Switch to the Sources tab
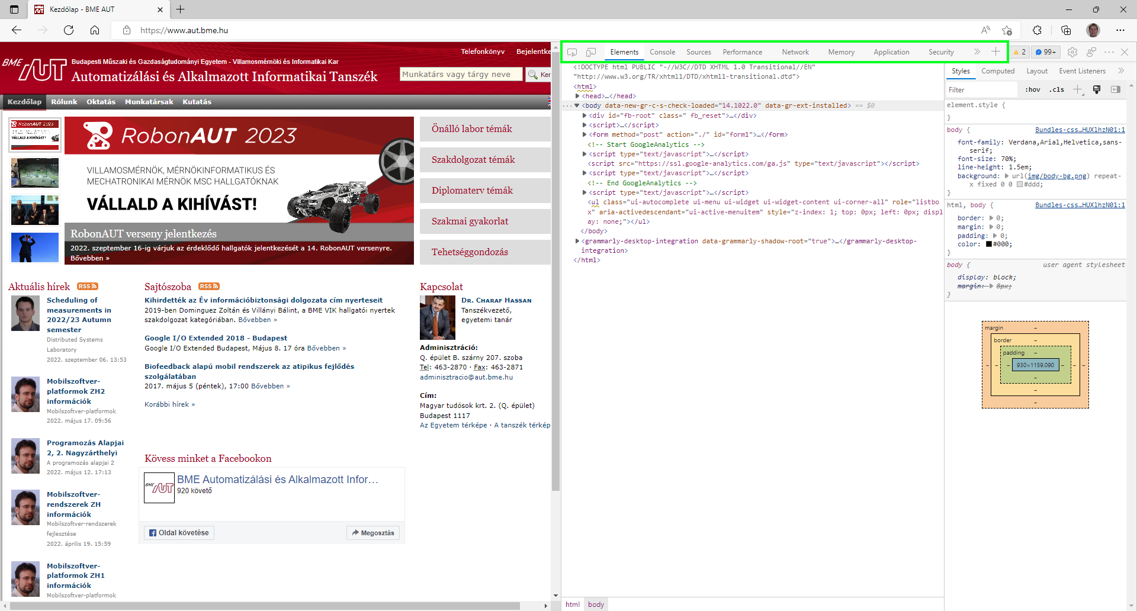Viewport: 1137px width, 611px height. click(x=699, y=52)
